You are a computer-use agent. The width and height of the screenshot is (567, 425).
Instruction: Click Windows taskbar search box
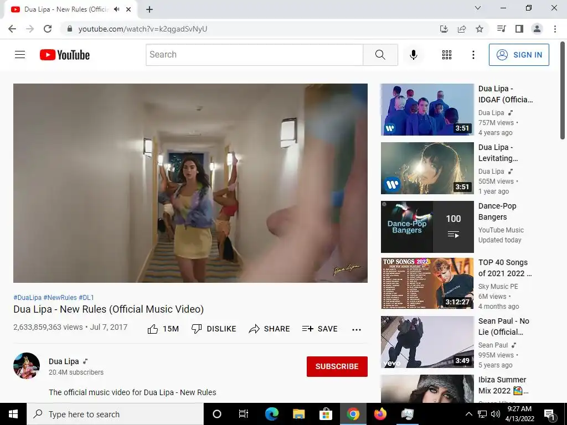click(x=115, y=414)
